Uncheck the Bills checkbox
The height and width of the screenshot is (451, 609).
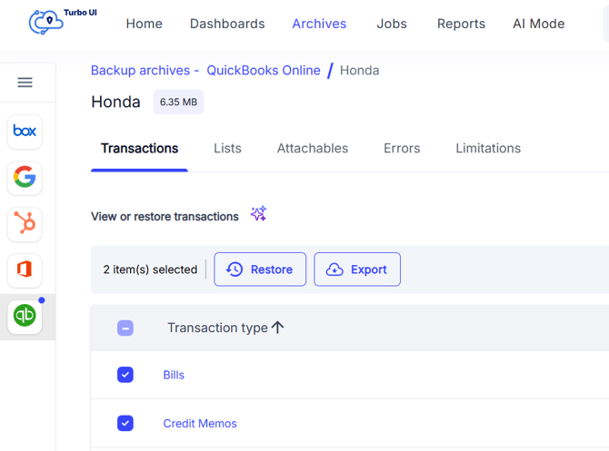125,375
